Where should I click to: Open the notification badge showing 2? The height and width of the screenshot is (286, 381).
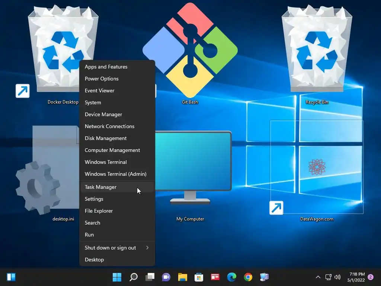(x=371, y=277)
